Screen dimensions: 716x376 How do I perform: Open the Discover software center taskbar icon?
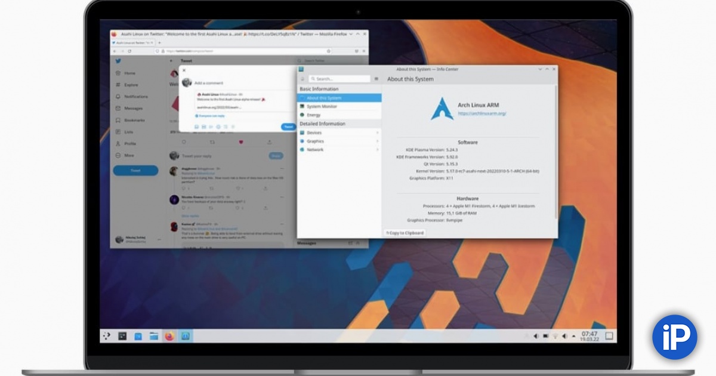click(x=138, y=336)
